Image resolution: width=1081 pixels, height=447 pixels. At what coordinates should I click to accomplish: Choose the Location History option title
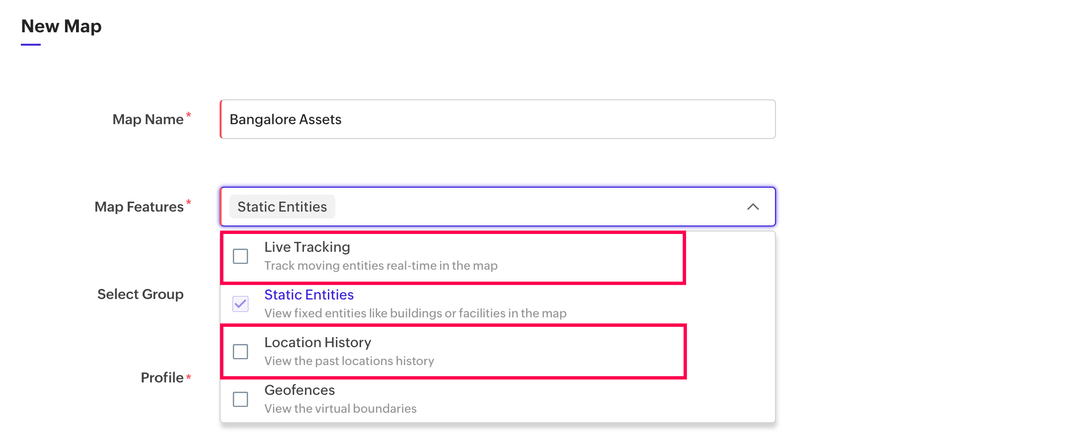[317, 342]
